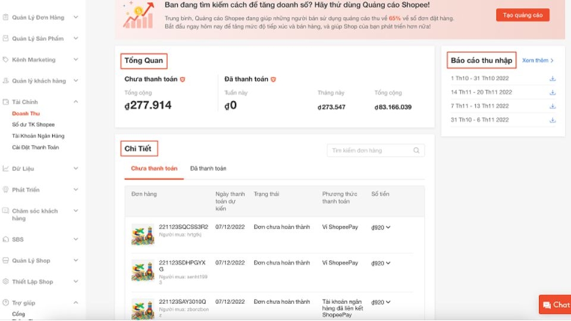Click the Chăm sóc khách hàng icon
Viewport: 571px width, 321px height.
click(5, 210)
